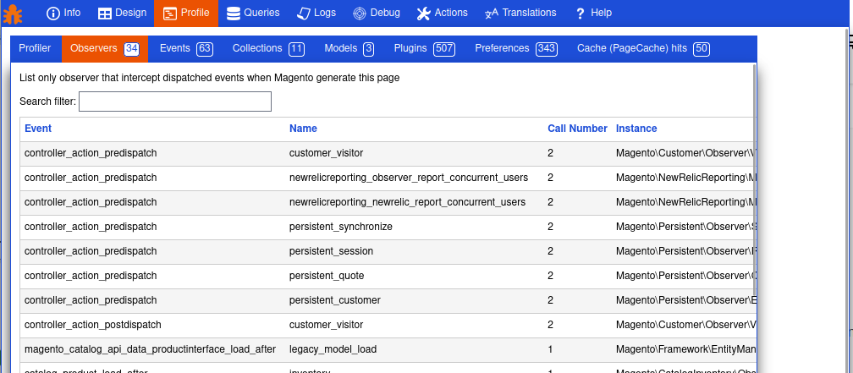This screenshot has height=373, width=853.
Task: Open the Plugins tab
Action: pyautogui.click(x=424, y=49)
